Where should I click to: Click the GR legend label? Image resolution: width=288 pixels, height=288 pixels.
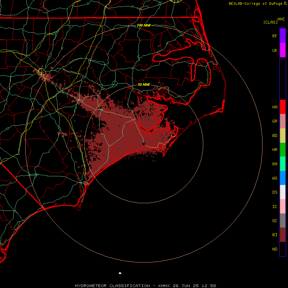(275, 121)
